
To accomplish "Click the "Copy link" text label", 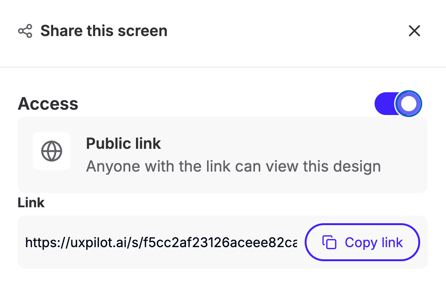I will [x=374, y=243].
